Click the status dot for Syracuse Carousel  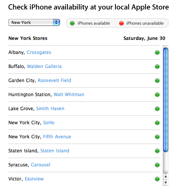coord(157,165)
